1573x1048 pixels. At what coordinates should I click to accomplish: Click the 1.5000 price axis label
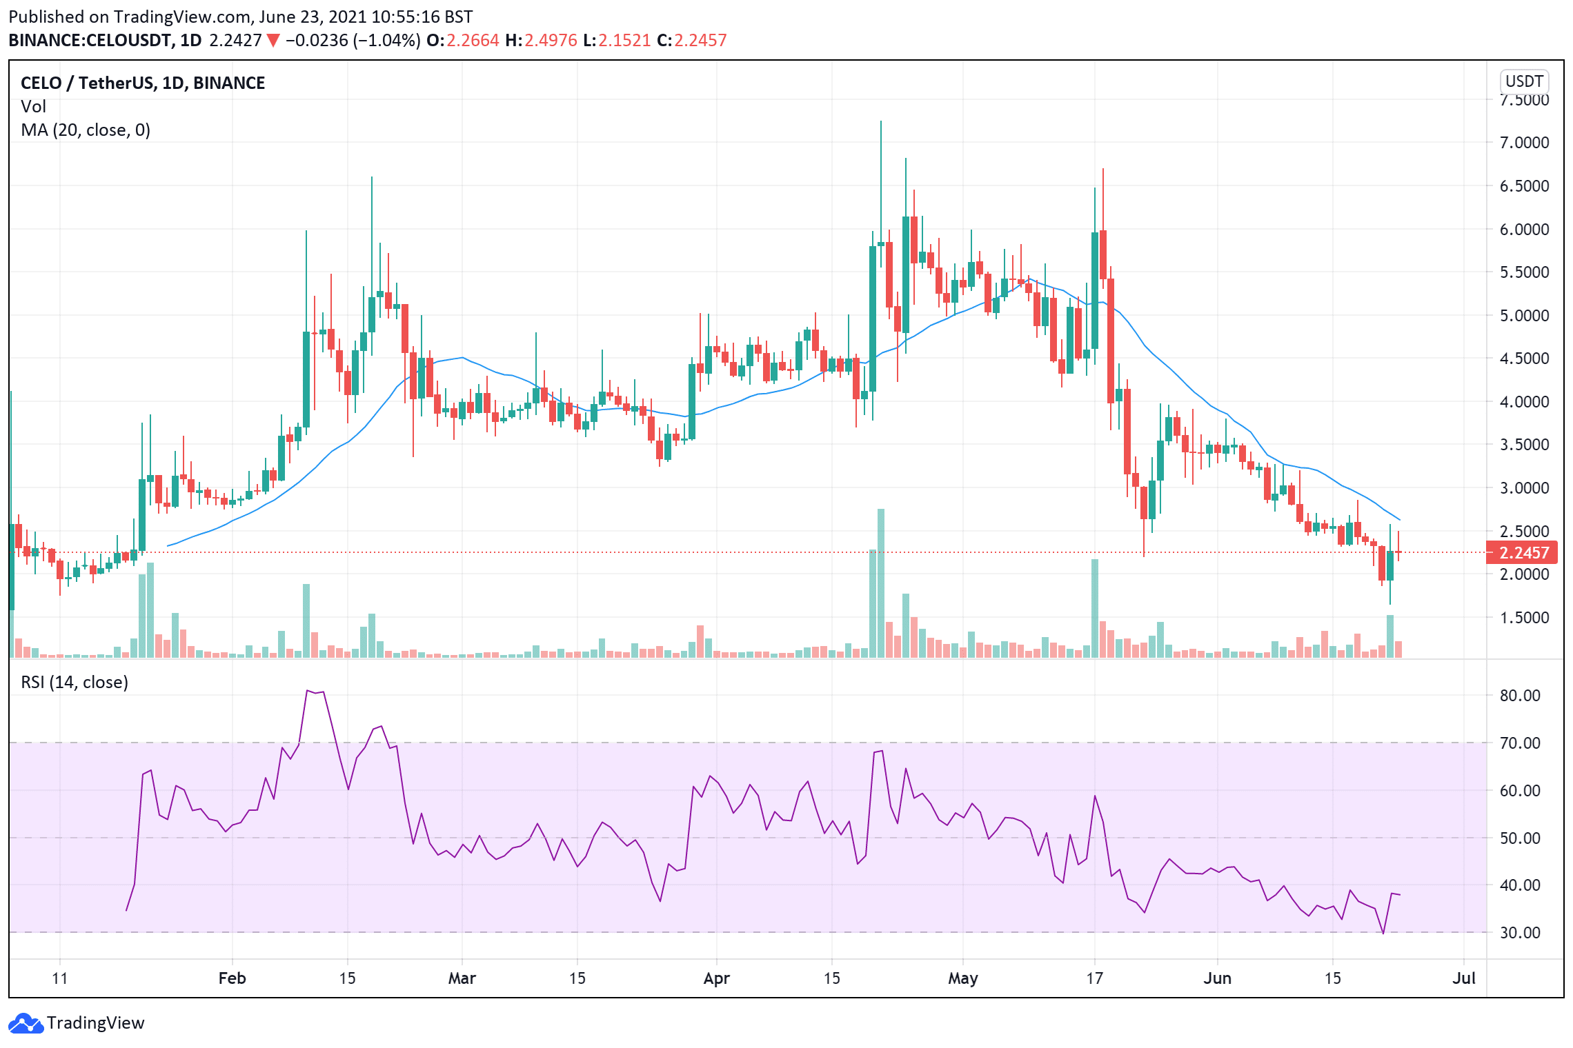point(1524,618)
